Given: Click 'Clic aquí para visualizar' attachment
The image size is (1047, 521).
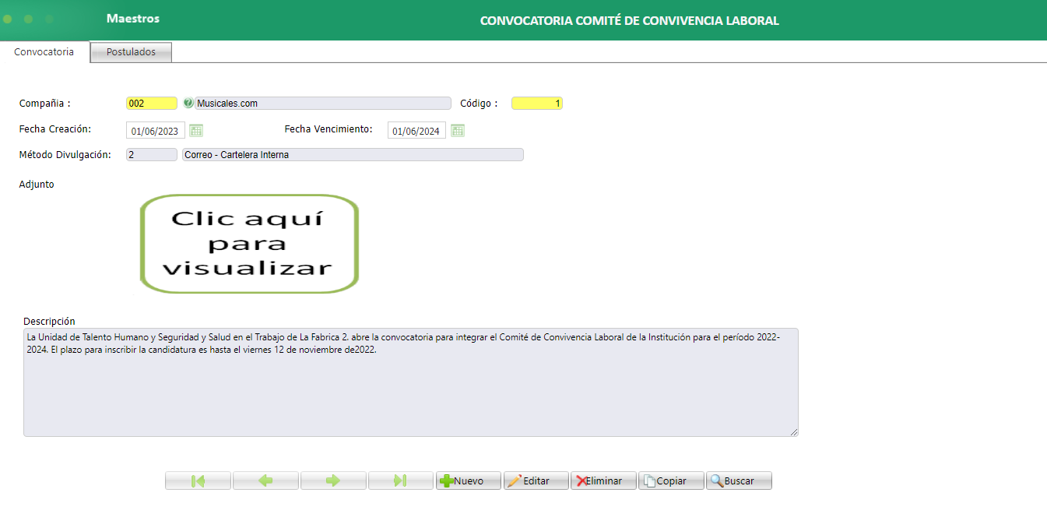Looking at the screenshot, I should [248, 243].
